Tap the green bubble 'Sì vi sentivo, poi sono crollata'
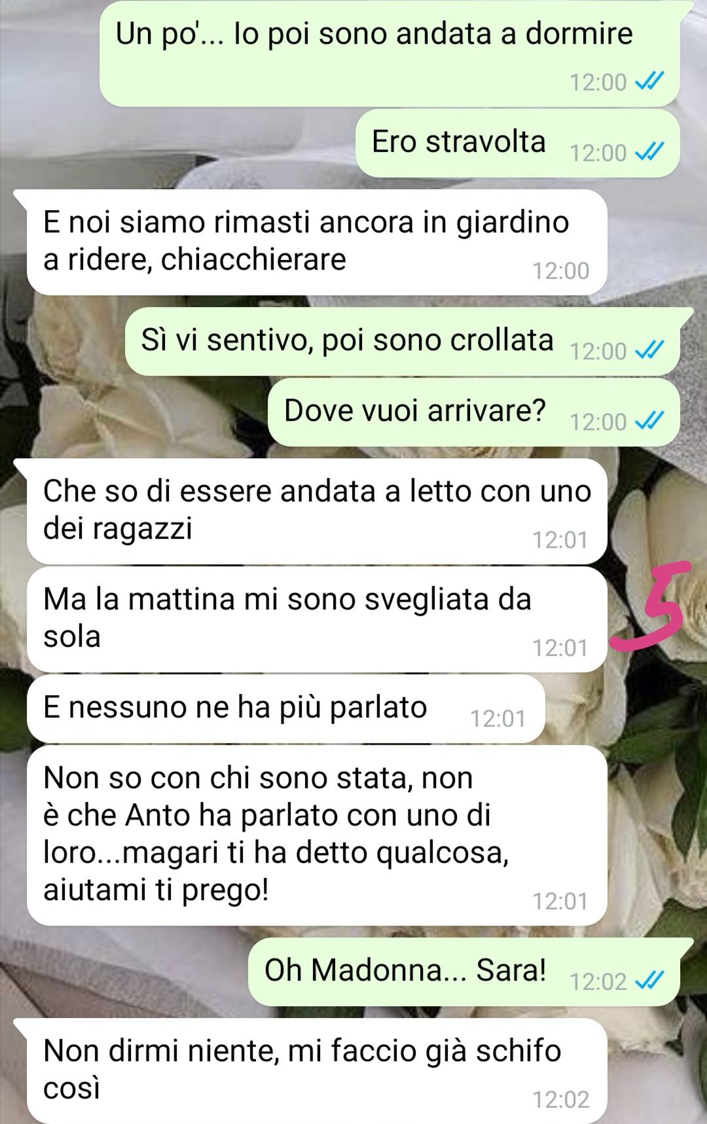 (x=402, y=341)
